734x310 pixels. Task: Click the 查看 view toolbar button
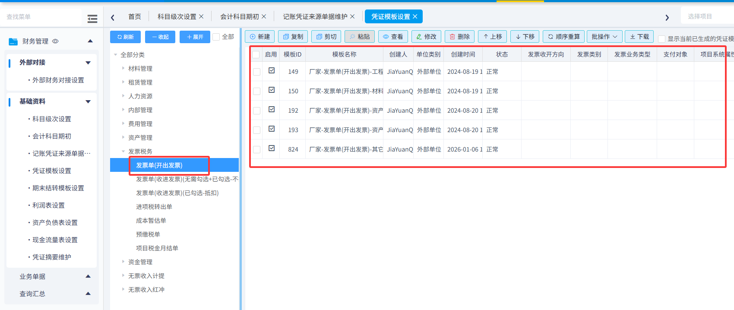coord(393,37)
